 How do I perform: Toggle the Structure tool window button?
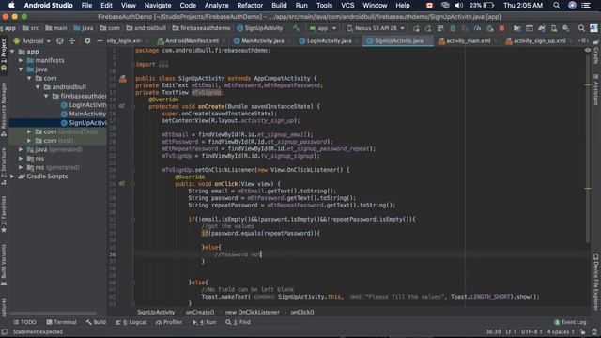(4, 166)
